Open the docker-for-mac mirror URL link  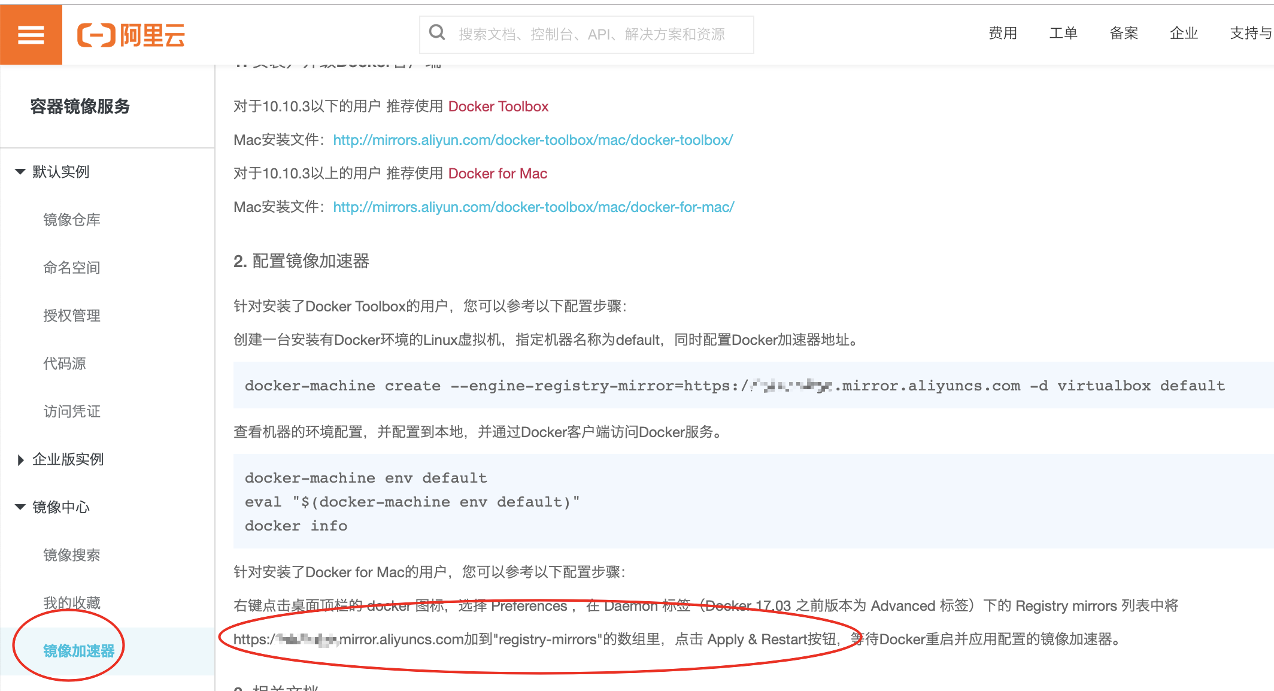(x=533, y=207)
